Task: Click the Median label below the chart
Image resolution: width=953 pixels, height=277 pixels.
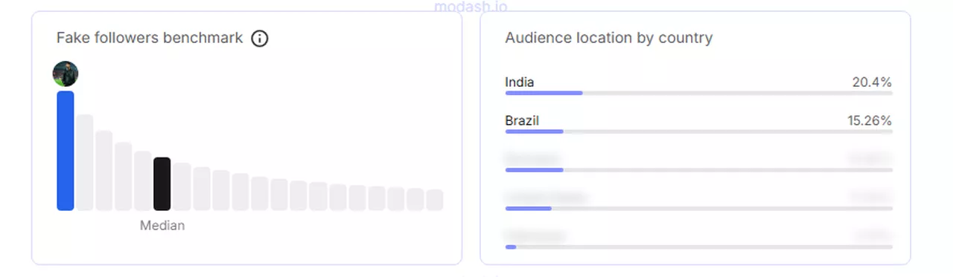Action: click(162, 226)
